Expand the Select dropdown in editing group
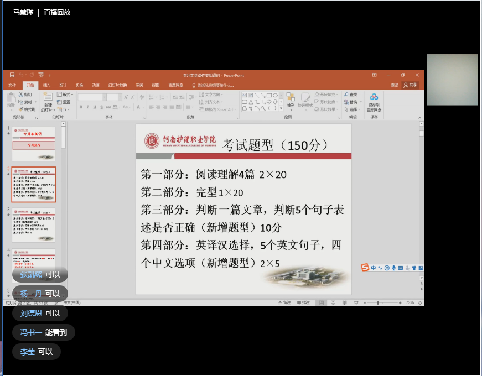 tap(354, 109)
